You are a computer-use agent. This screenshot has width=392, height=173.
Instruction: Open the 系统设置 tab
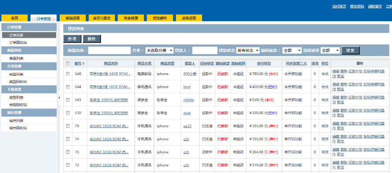pos(189,18)
